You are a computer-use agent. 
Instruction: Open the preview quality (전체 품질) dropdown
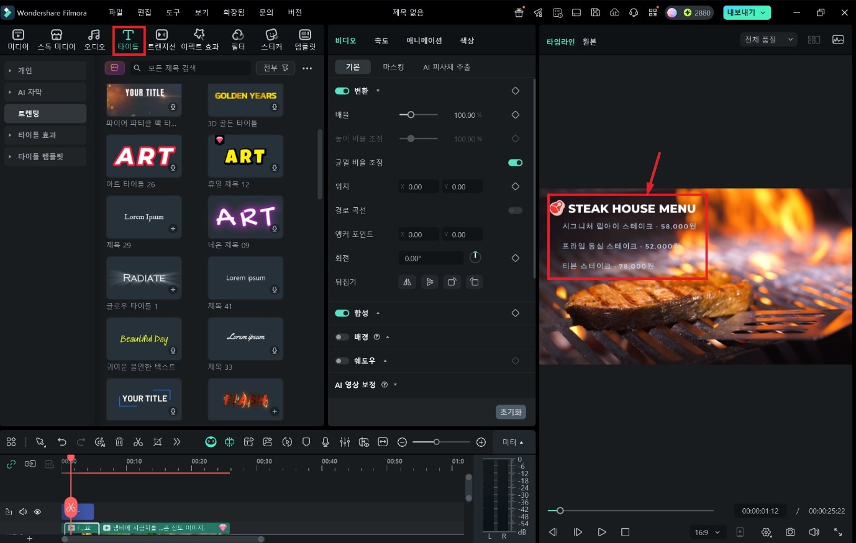click(x=769, y=40)
